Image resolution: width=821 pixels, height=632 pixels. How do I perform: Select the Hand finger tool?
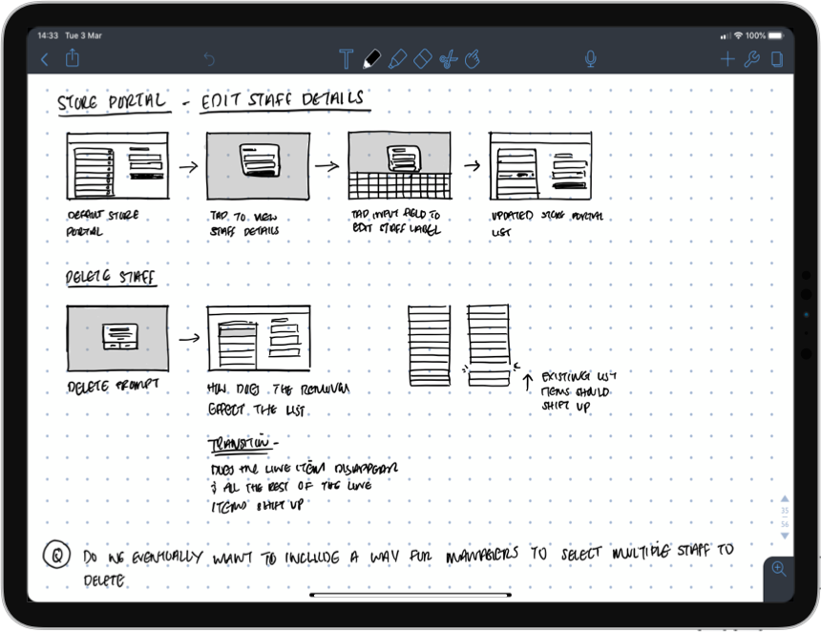(473, 58)
